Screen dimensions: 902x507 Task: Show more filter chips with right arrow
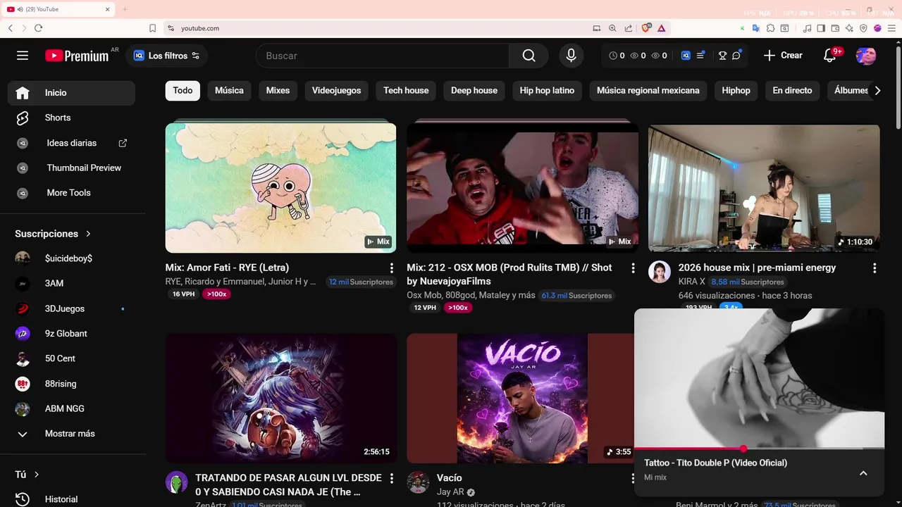(877, 90)
